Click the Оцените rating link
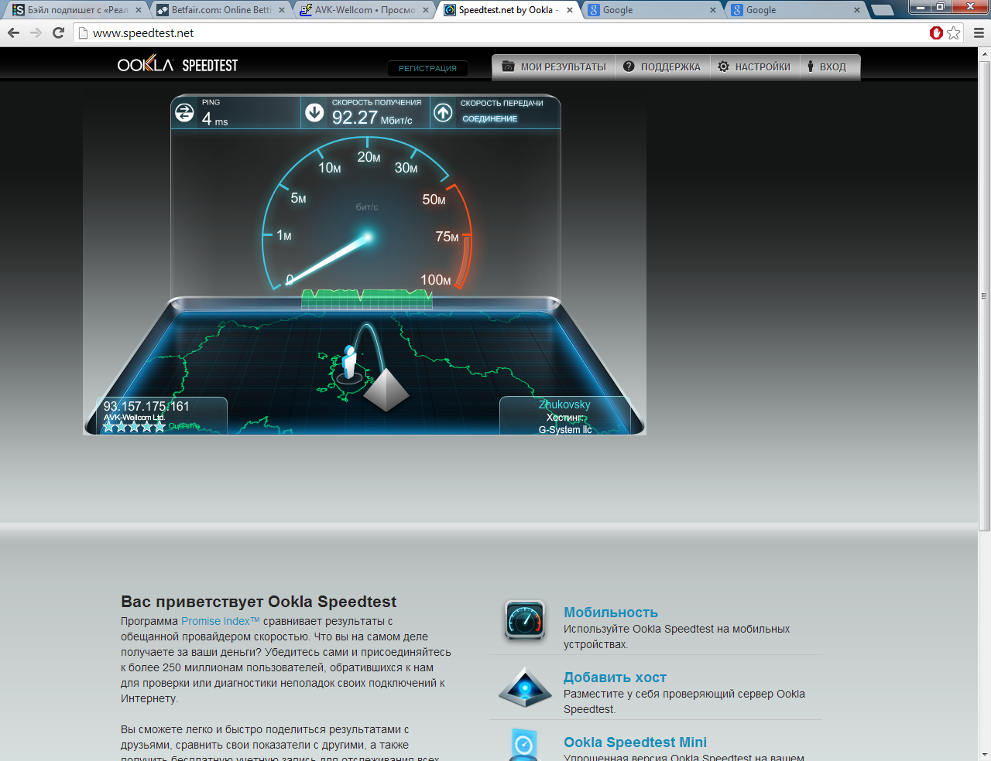This screenshot has height=761, width=991. tap(184, 426)
